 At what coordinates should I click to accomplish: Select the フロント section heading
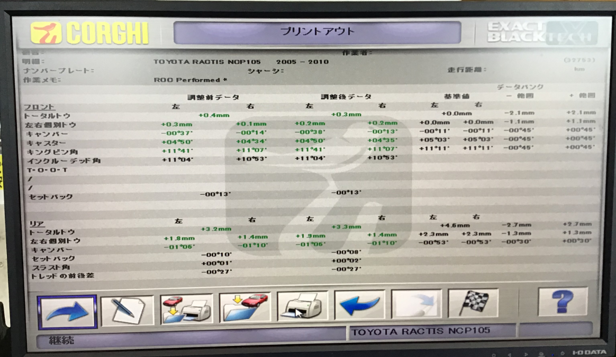[x=39, y=107]
